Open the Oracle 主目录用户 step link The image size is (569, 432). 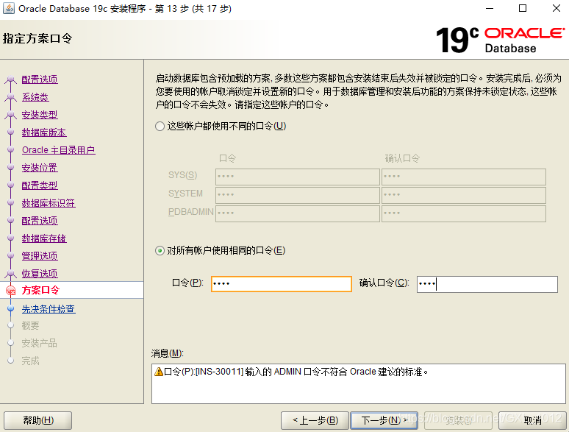(58, 150)
